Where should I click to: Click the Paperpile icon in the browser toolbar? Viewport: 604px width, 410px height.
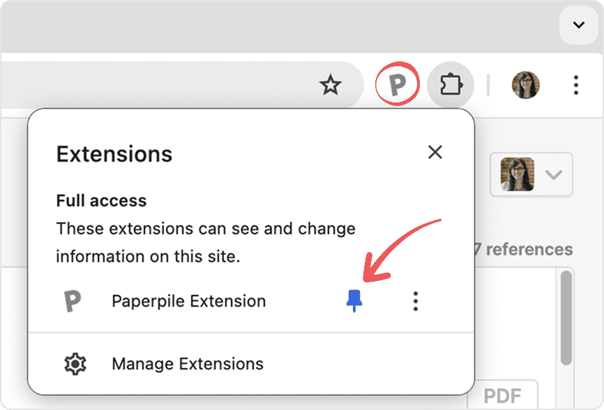[x=397, y=85]
